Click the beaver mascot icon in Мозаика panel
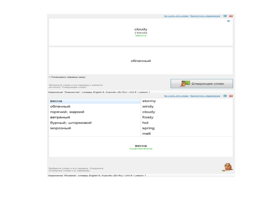263x197 pixels. tap(227, 167)
